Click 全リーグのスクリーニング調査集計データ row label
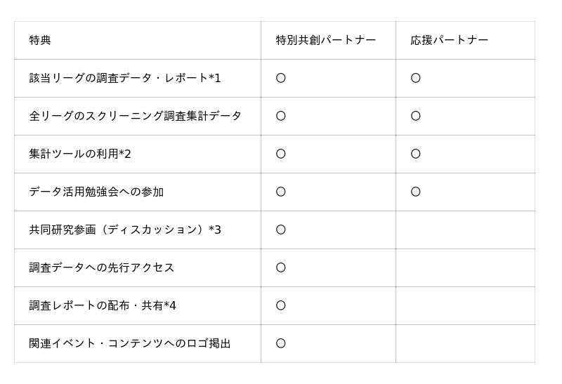The width and height of the screenshot is (562, 384). click(x=135, y=116)
